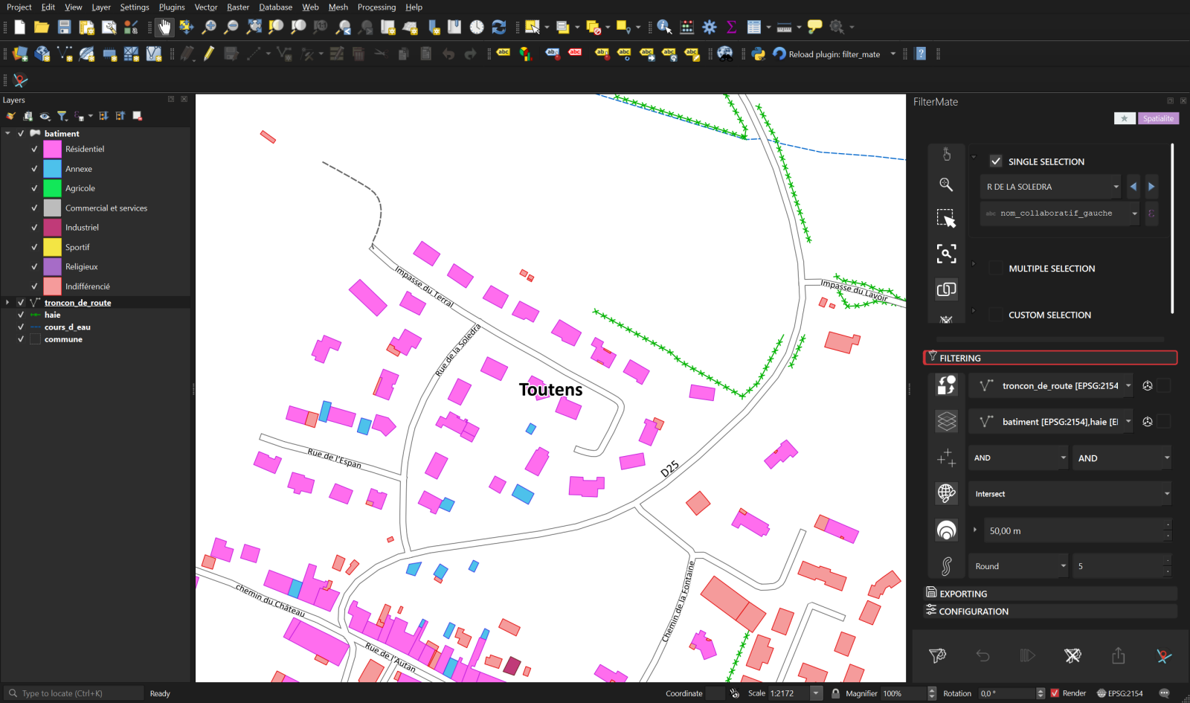The width and height of the screenshot is (1190, 703).
Task: Expand the troncon_de_route layer tree
Action: [7, 303]
